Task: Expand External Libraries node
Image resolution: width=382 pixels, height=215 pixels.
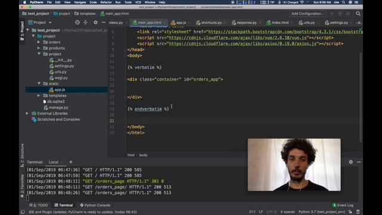Action: coord(27,113)
